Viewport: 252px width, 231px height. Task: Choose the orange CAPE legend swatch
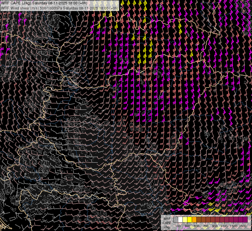click(x=194, y=220)
